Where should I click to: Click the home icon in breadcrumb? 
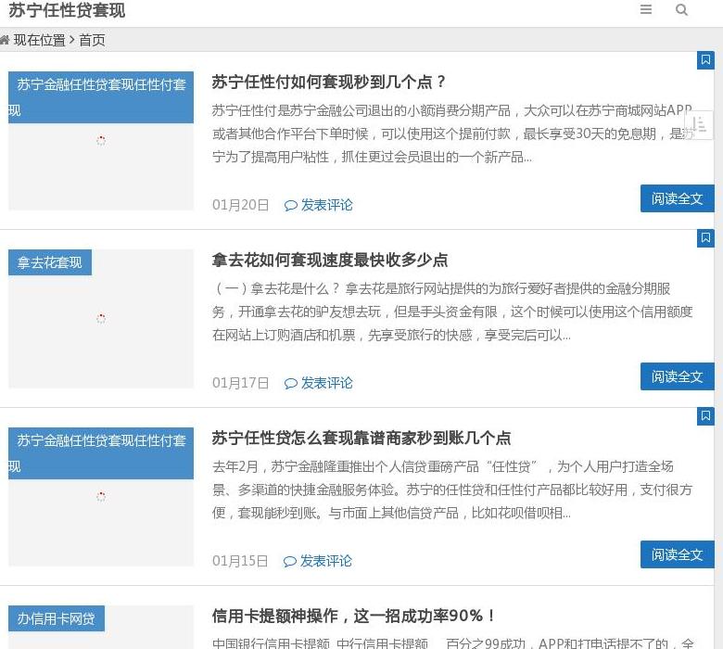click(x=5, y=40)
